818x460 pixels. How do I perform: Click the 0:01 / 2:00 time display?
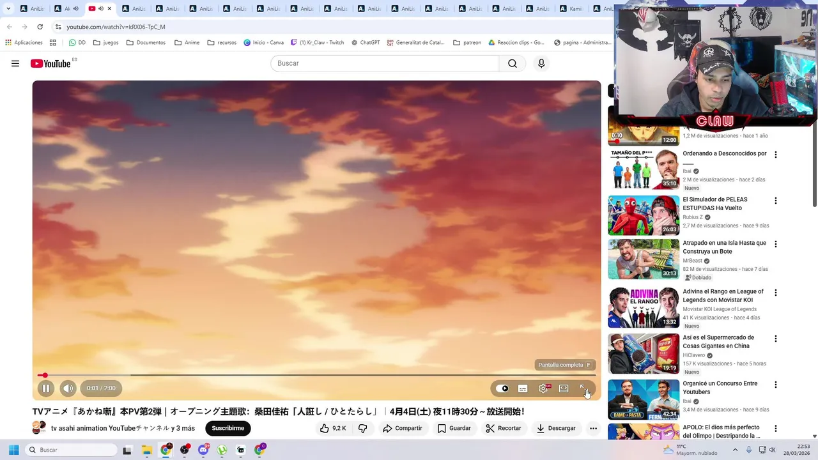coord(102,388)
